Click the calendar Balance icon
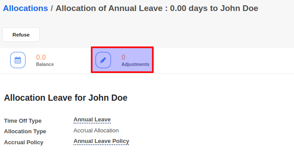The height and width of the screenshot is (168, 294). [x=18, y=60]
